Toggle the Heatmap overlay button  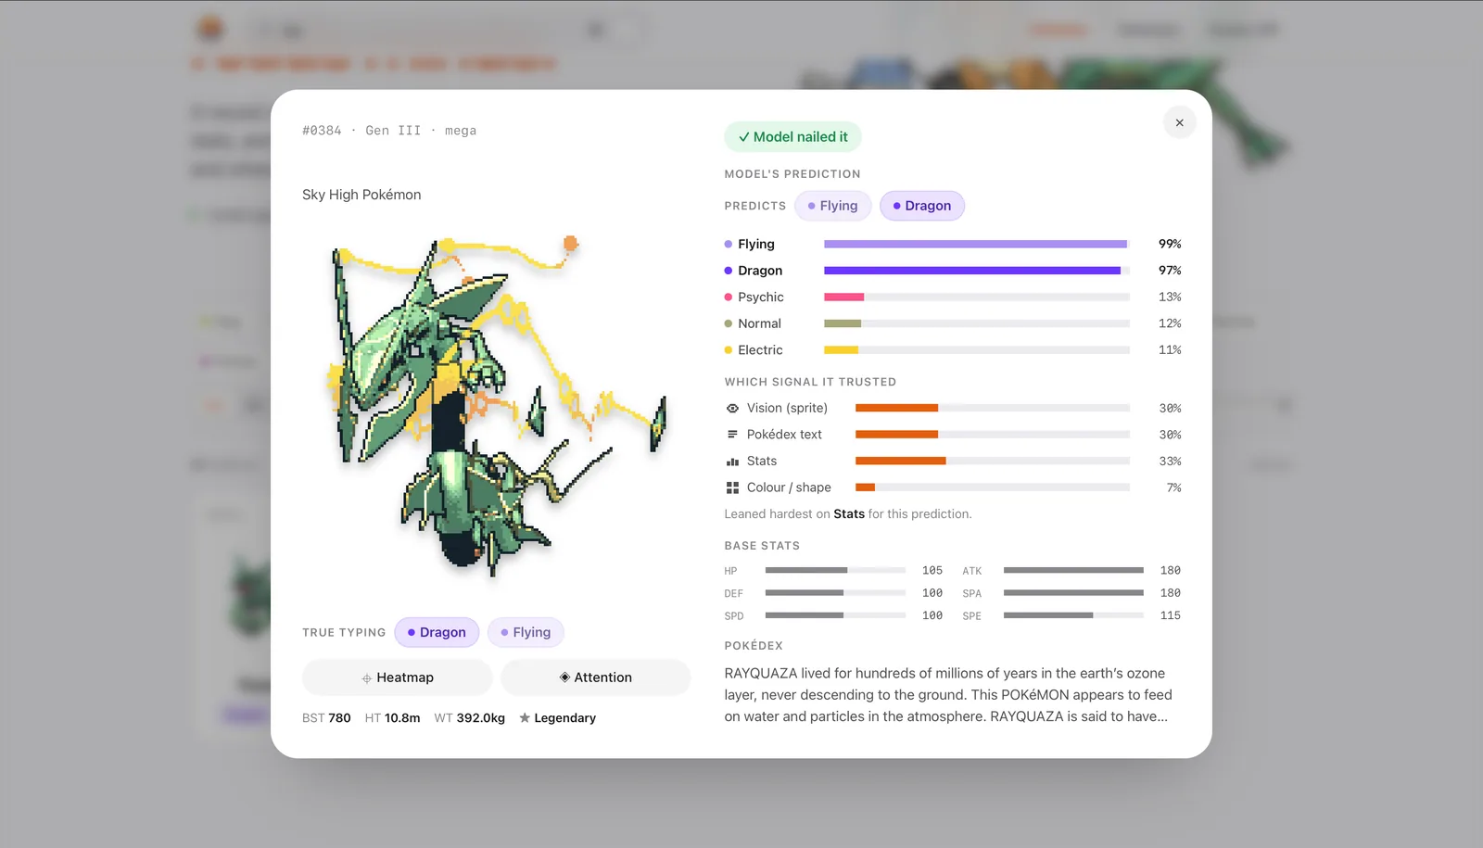397,677
